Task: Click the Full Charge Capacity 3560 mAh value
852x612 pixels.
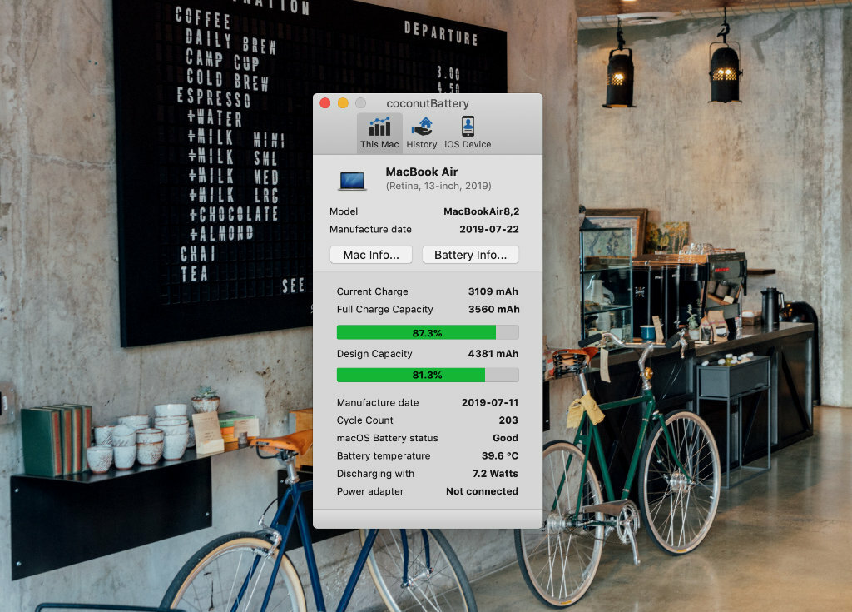Action: click(x=494, y=309)
